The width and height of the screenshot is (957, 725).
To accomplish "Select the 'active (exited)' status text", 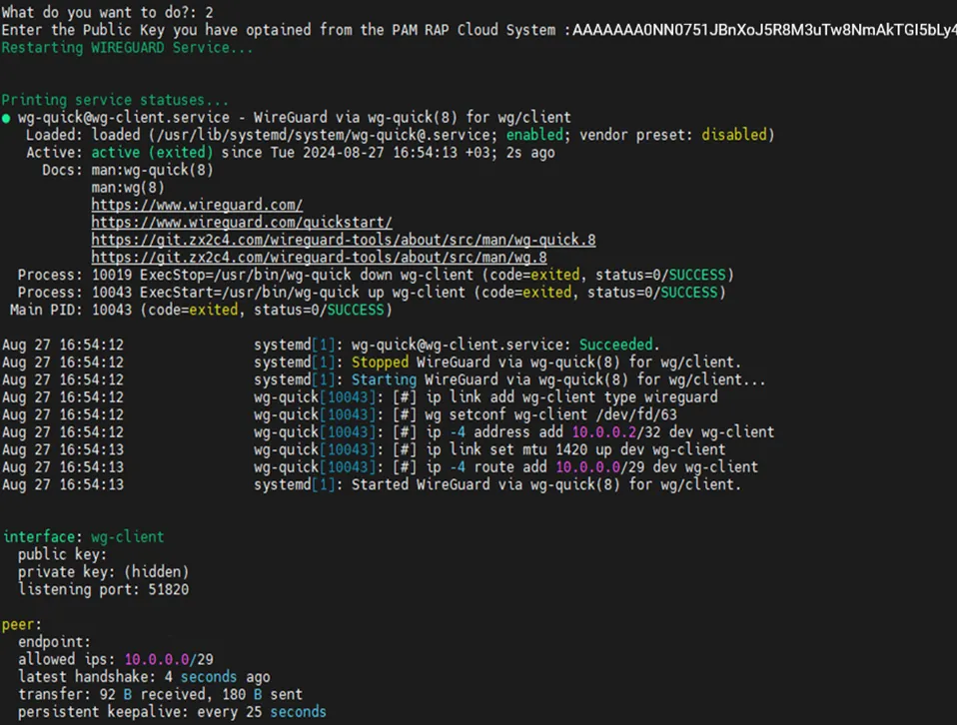I will click(x=152, y=153).
